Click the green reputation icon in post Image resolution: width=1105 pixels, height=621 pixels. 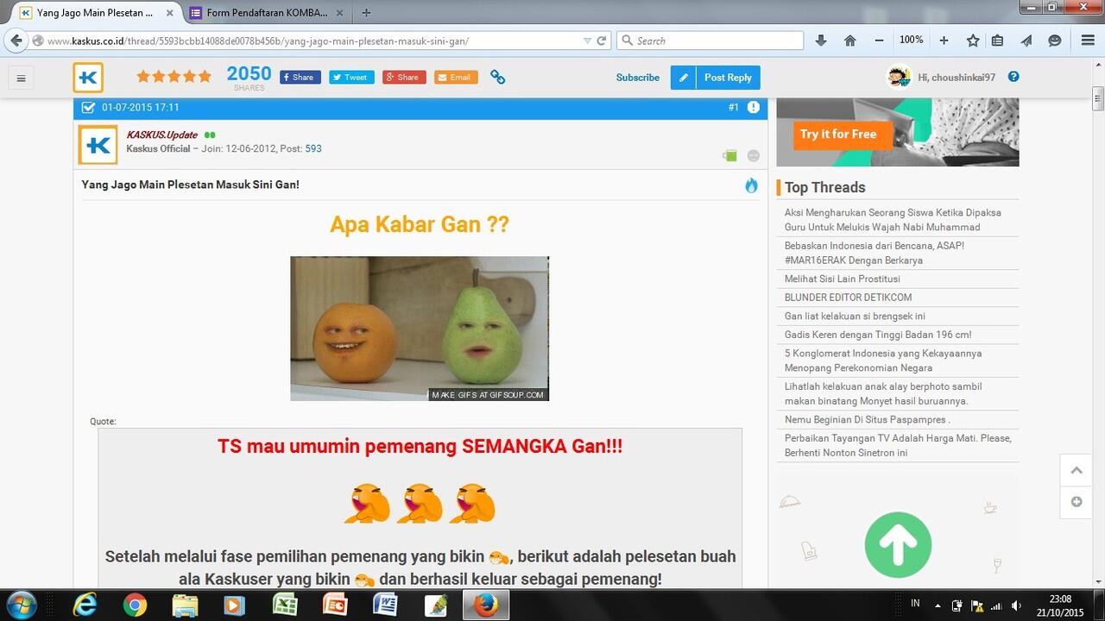pos(730,155)
